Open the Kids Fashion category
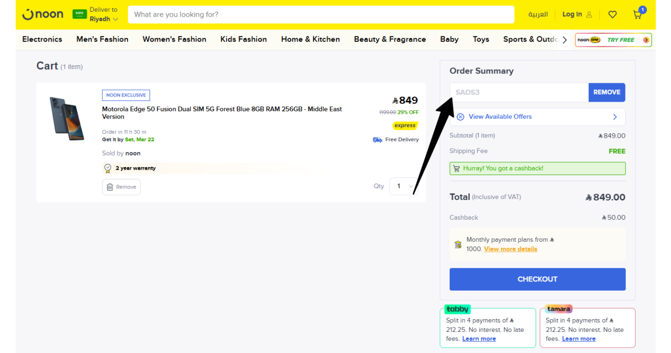This screenshot has width=671, height=353. 244,39
